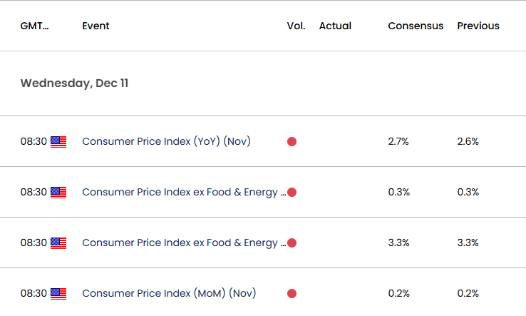Viewport: 526px width, 316px height.
Task: Click US flag on 0.3% consensus row
Action: [58, 193]
